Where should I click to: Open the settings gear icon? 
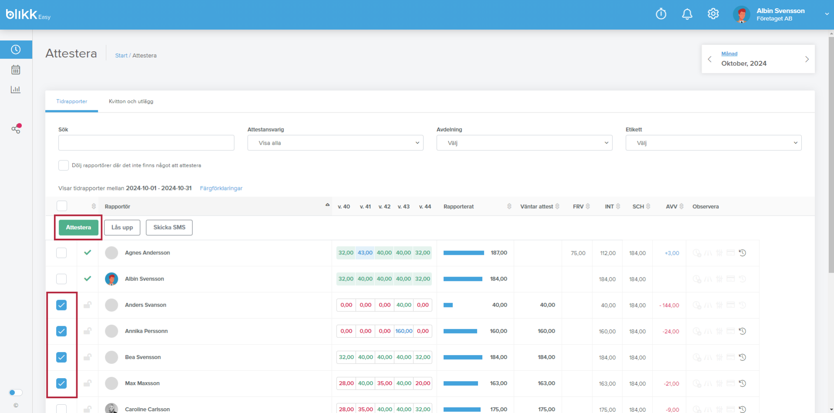[x=713, y=14]
